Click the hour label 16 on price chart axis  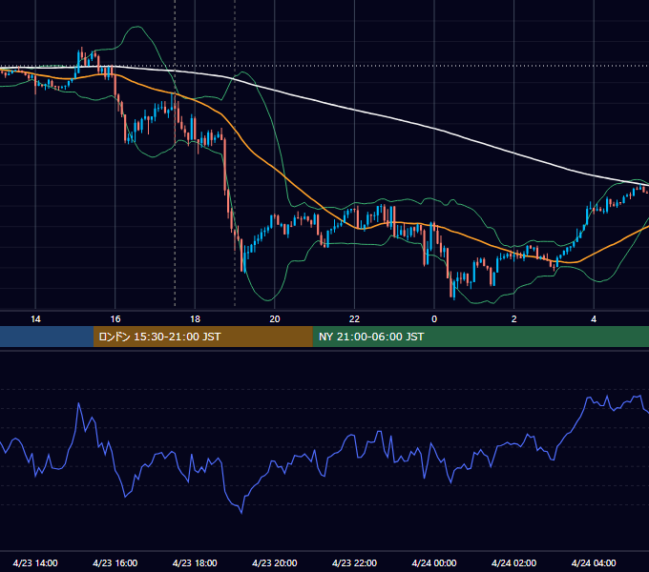(x=115, y=319)
